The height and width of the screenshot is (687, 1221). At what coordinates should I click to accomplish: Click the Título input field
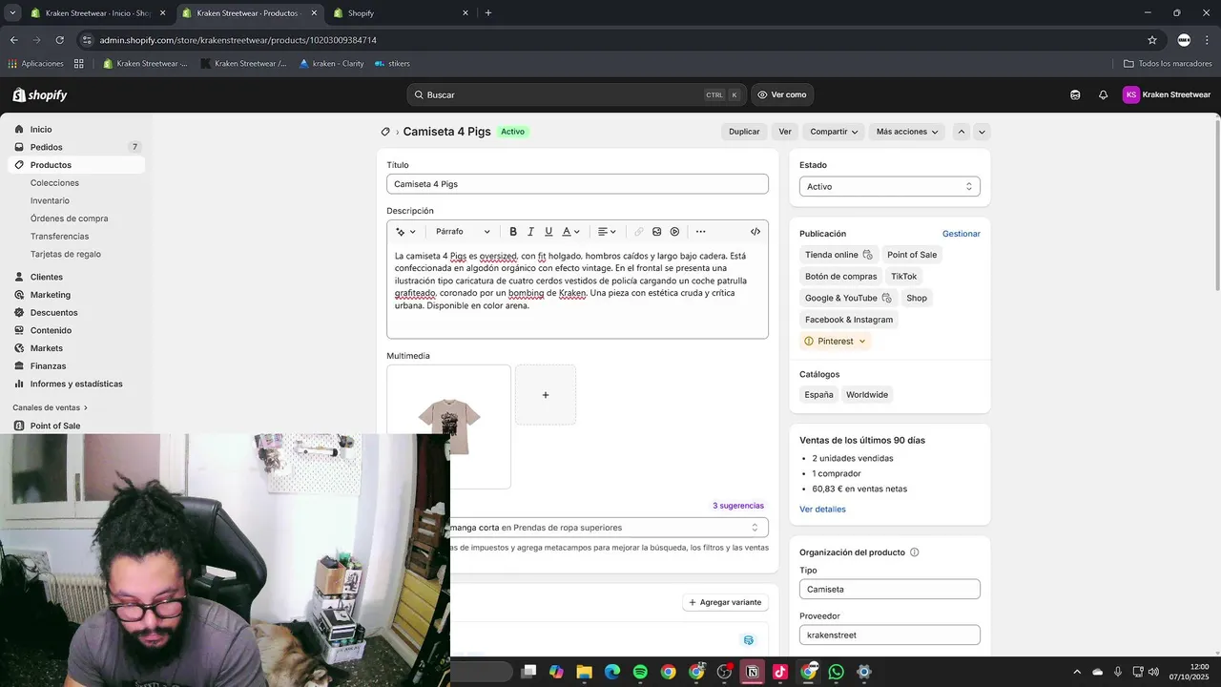577,184
